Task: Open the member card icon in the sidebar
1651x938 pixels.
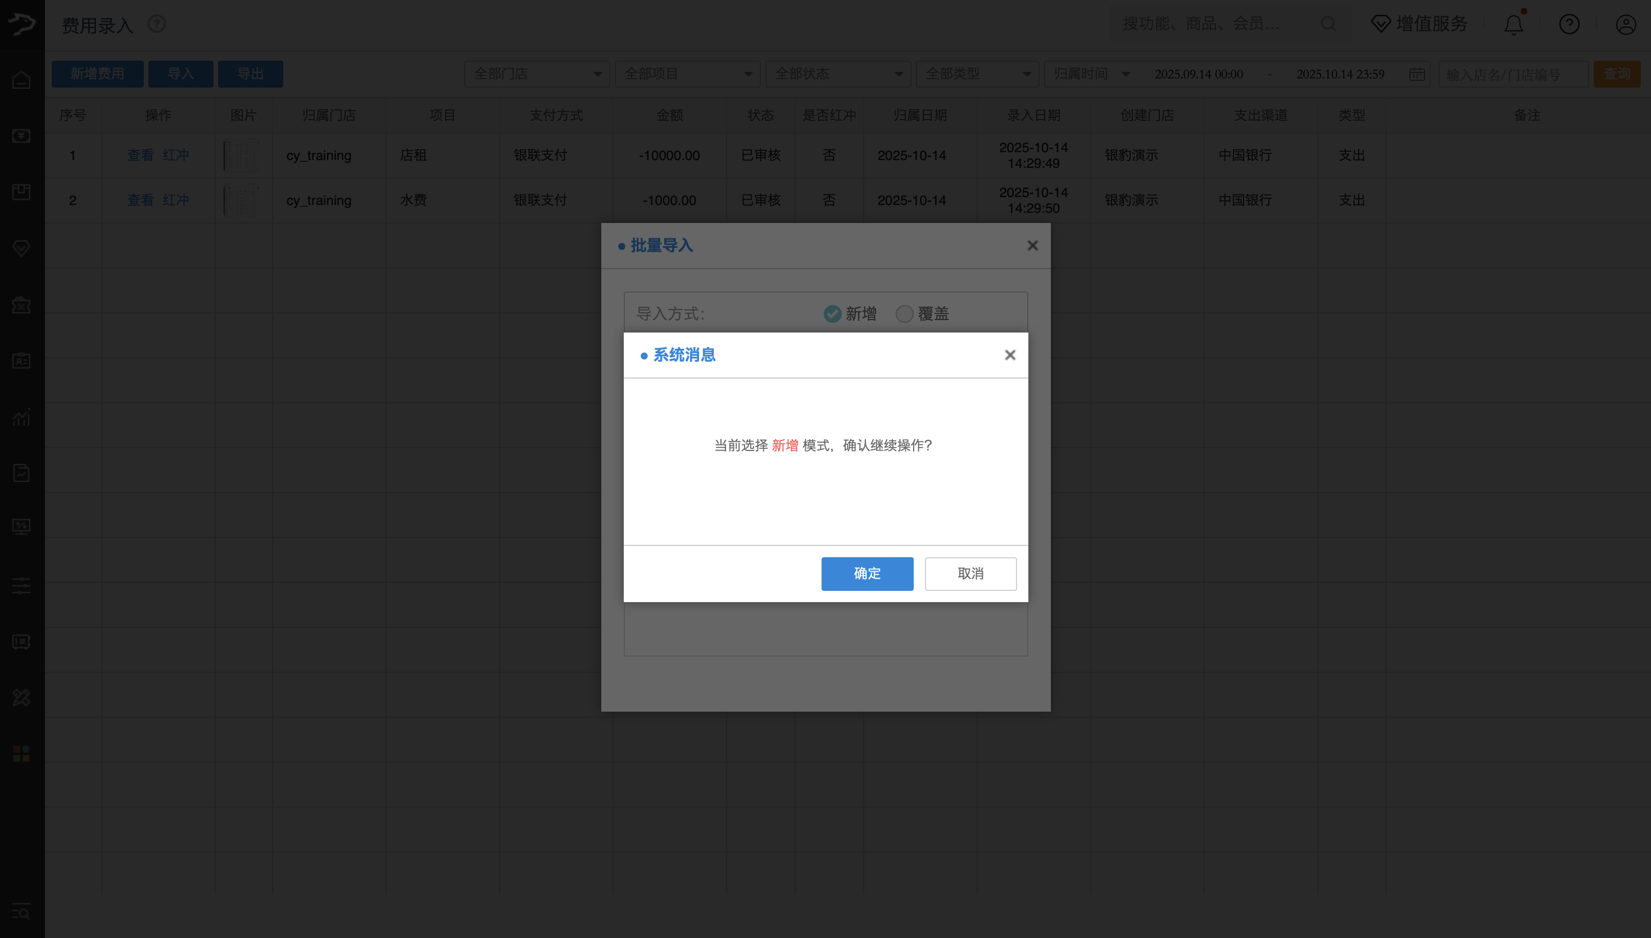Action: pyautogui.click(x=21, y=361)
